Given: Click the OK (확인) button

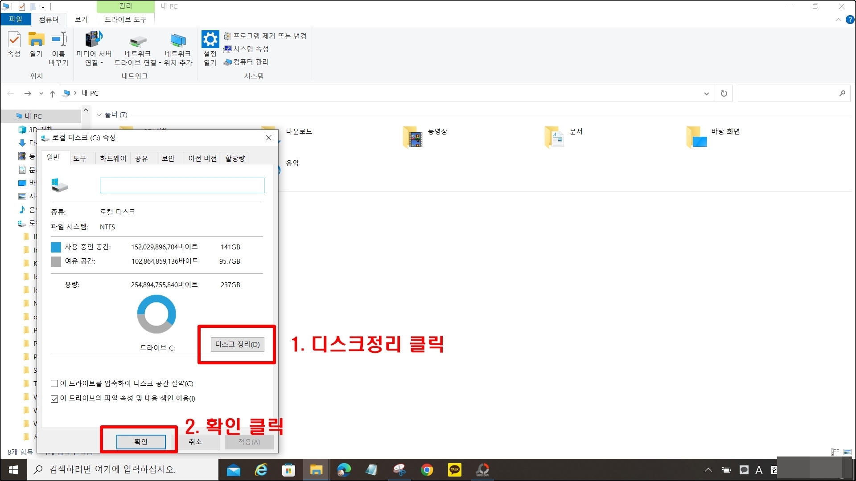Looking at the screenshot, I should pos(141,441).
